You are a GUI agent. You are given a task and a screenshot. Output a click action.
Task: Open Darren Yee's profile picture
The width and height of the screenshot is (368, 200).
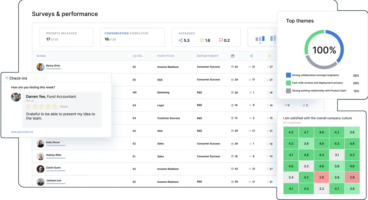coord(16,97)
